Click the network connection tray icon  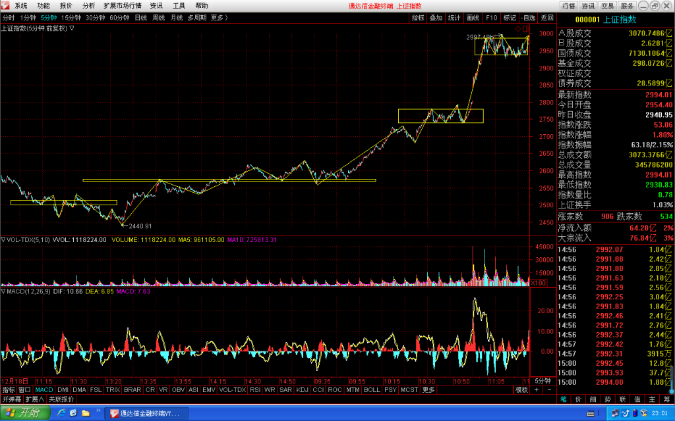click(615, 413)
